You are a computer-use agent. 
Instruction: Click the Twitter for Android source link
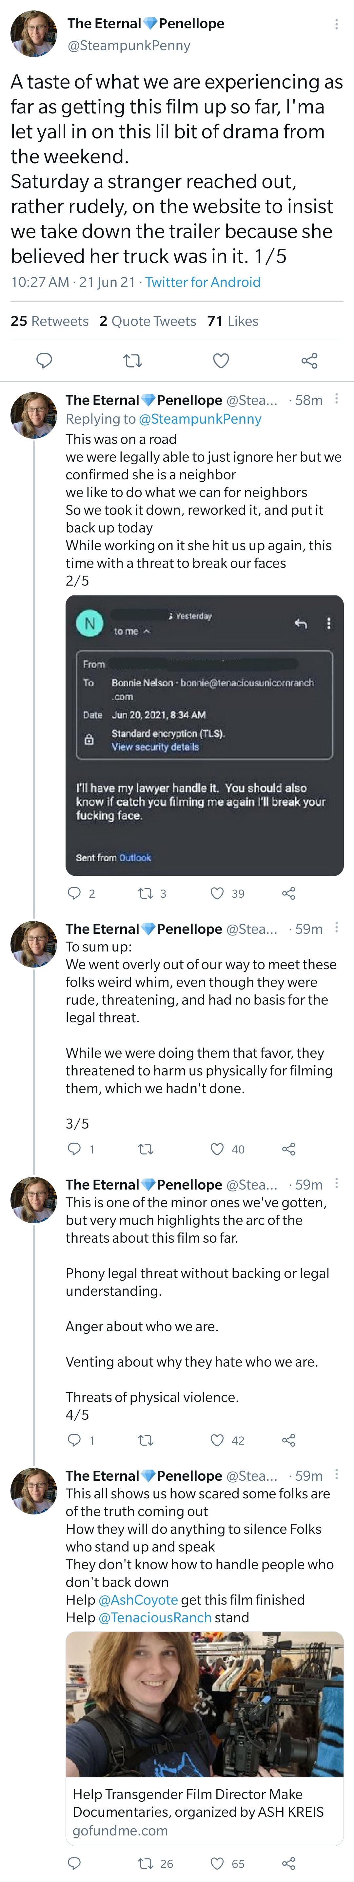[203, 282]
